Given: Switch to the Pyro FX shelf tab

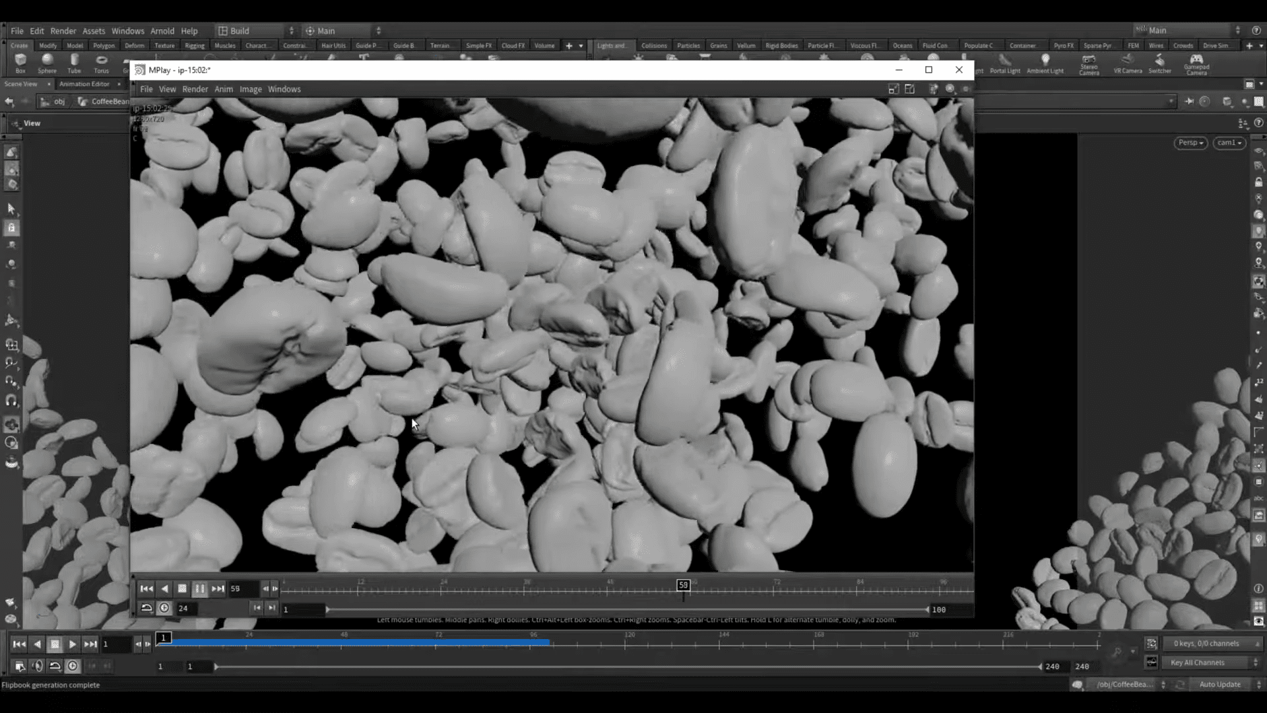Looking at the screenshot, I should coord(1063,45).
